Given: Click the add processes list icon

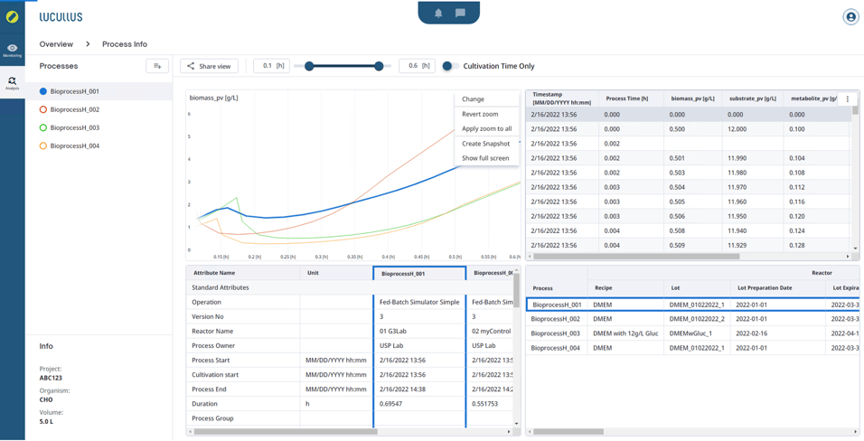Looking at the screenshot, I should coord(157,66).
